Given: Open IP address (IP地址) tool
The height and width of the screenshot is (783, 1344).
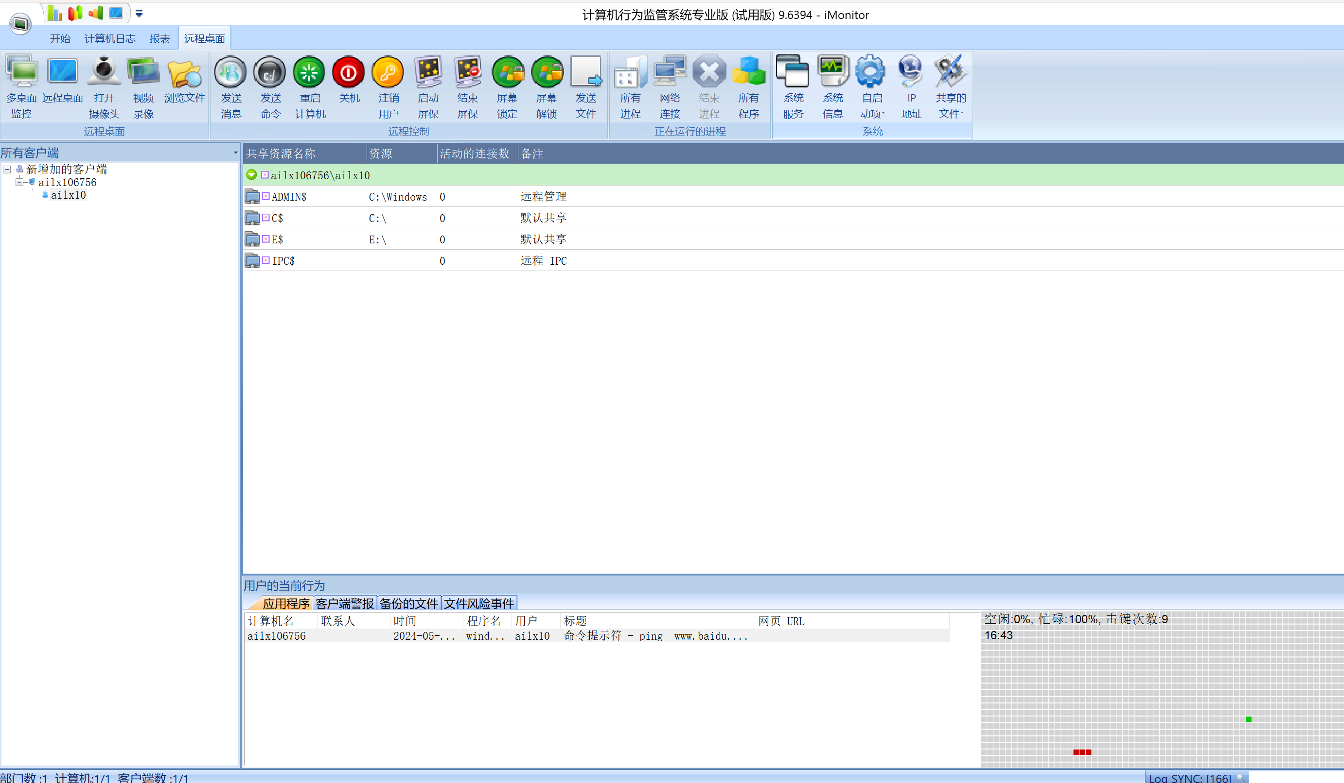Looking at the screenshot, I should tap(911, 87).
